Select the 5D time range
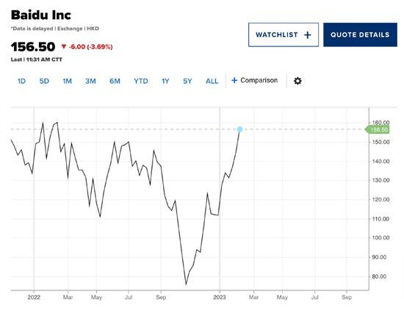This screenshot has height=311, width=404. tap(44, 81)
